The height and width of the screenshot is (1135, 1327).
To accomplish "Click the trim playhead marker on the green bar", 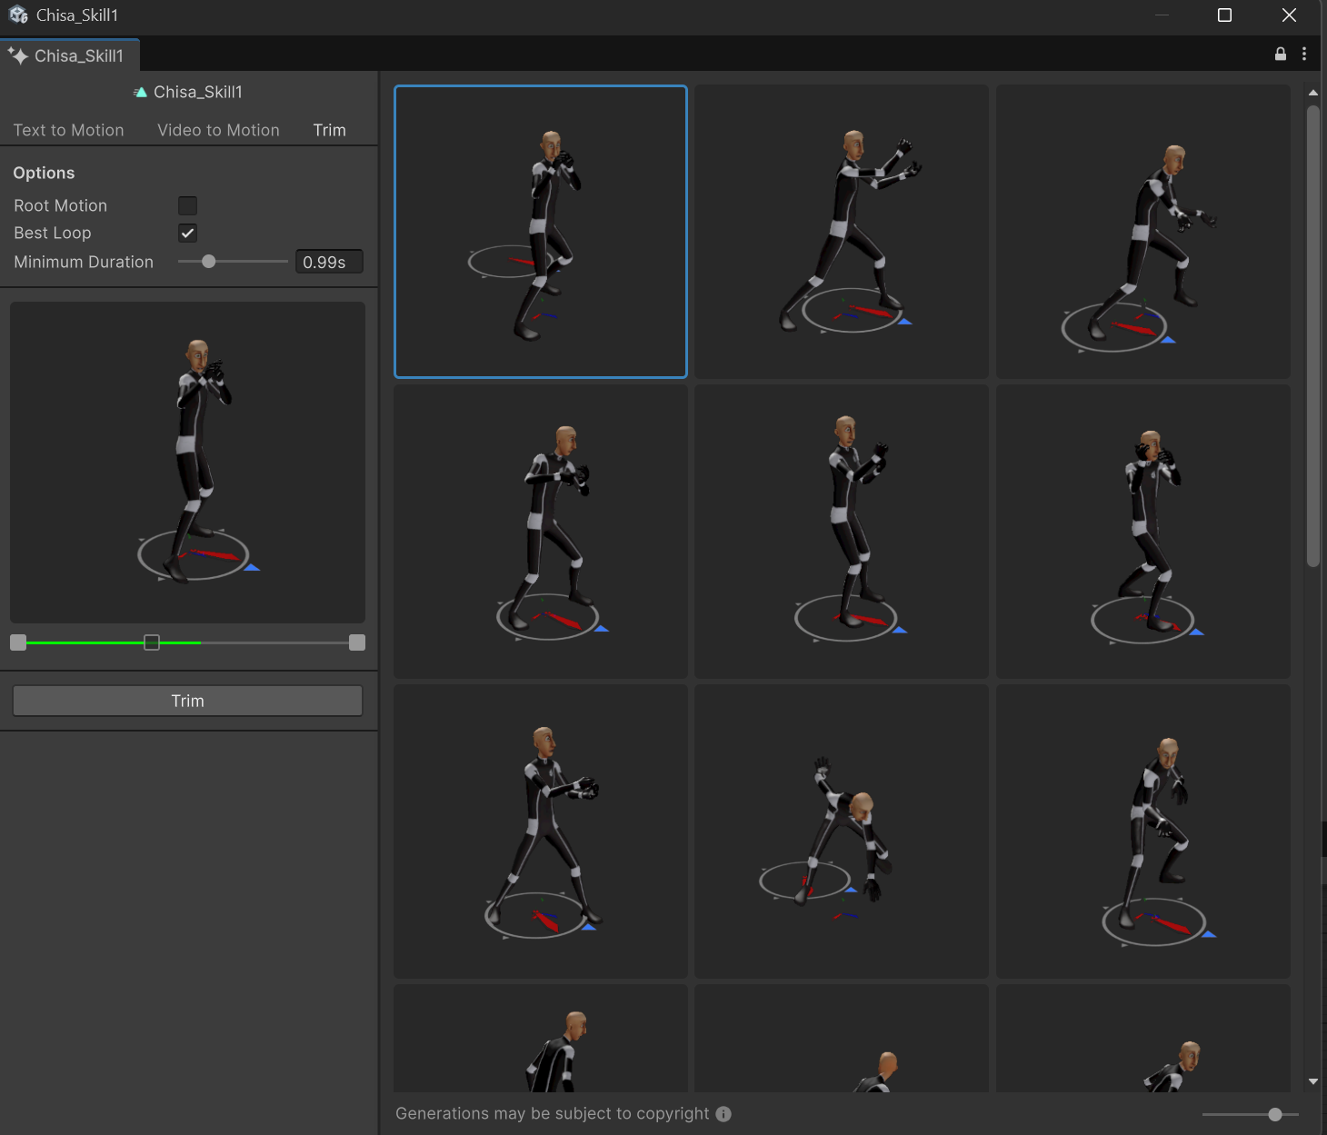I will (152, 642).
